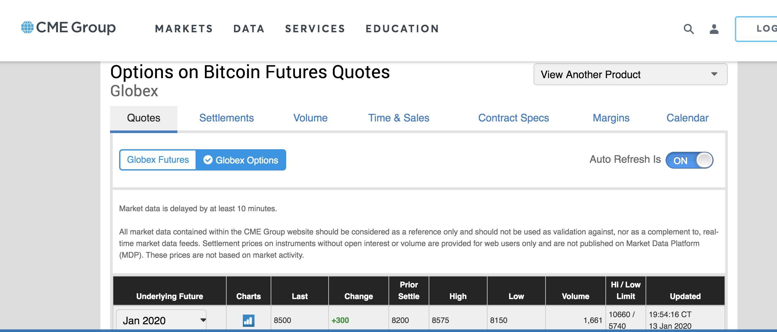This screenshot has height=332, width=777.
Task: Open the Volume tab
Action: [310, 118]
